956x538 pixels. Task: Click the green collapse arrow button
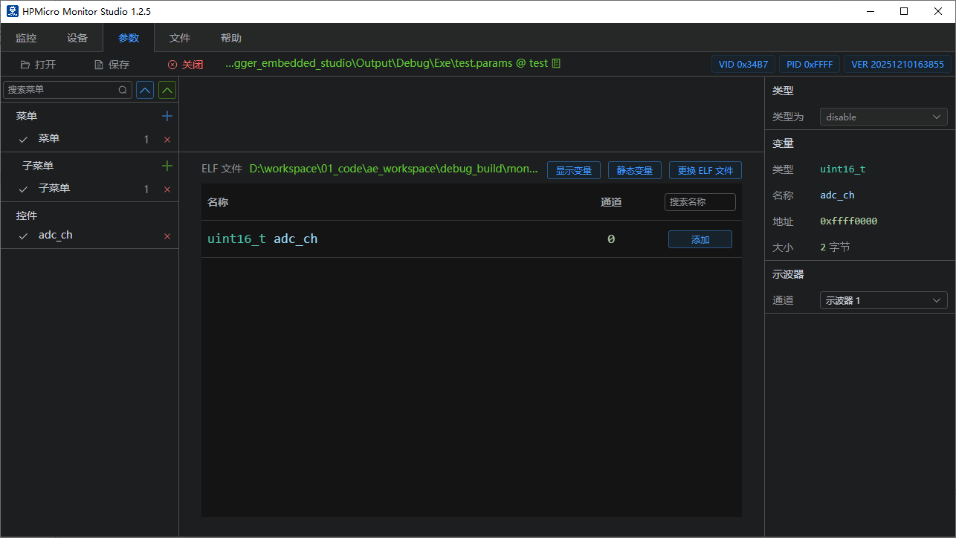tap(168, 90)
